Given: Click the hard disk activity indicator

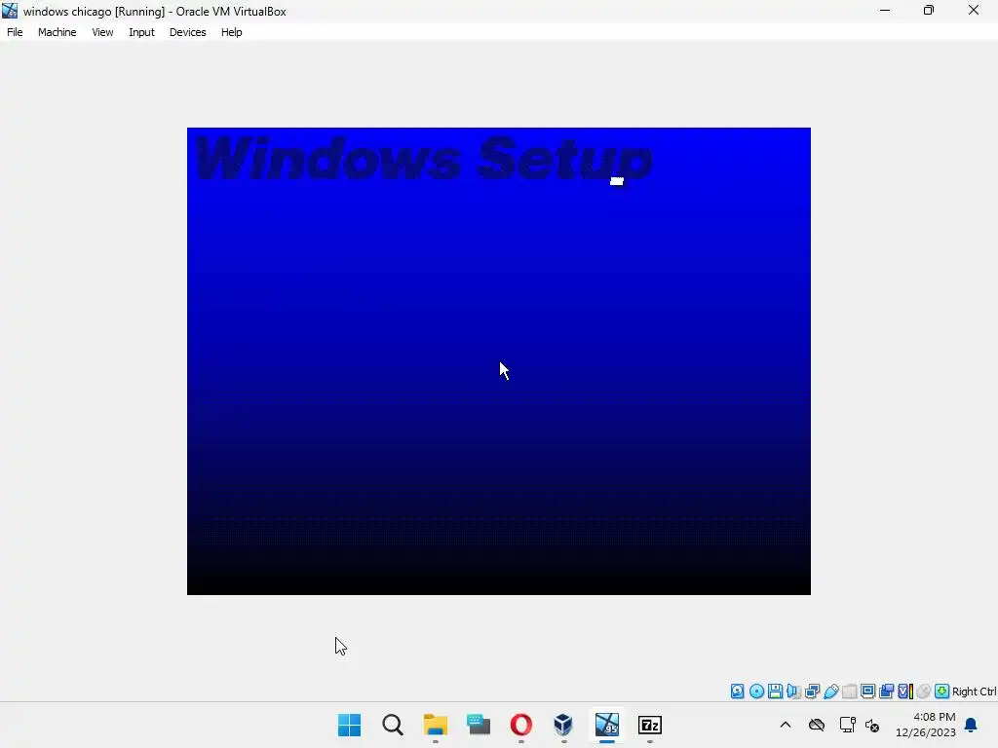Looking at the screenshot, I should [737, 692].
